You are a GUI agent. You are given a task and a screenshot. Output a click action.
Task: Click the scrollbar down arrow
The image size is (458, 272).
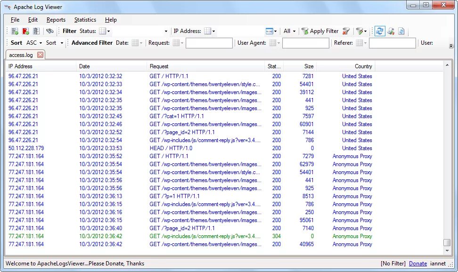(x=447, y=251)
